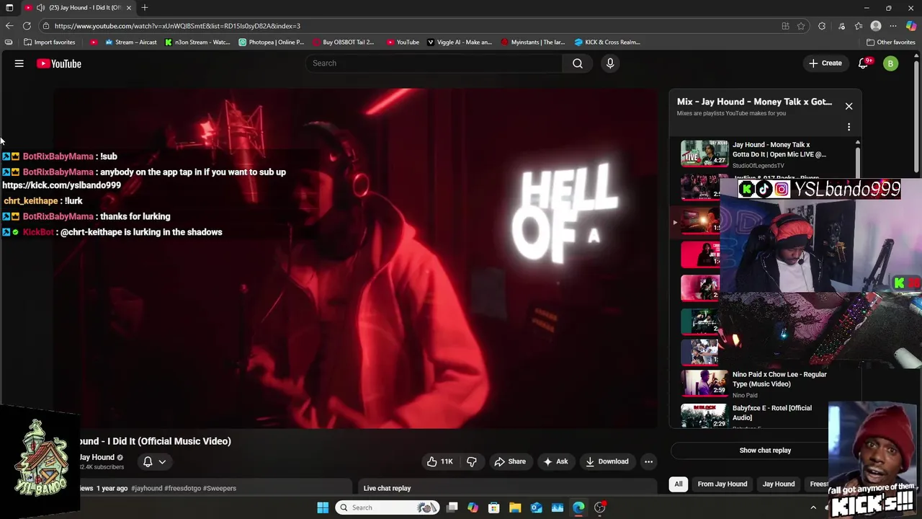Open Jay Hound Money Talk playlist thumbnail
This screenshot has height=519, width=922.
[x=704, y=153]
